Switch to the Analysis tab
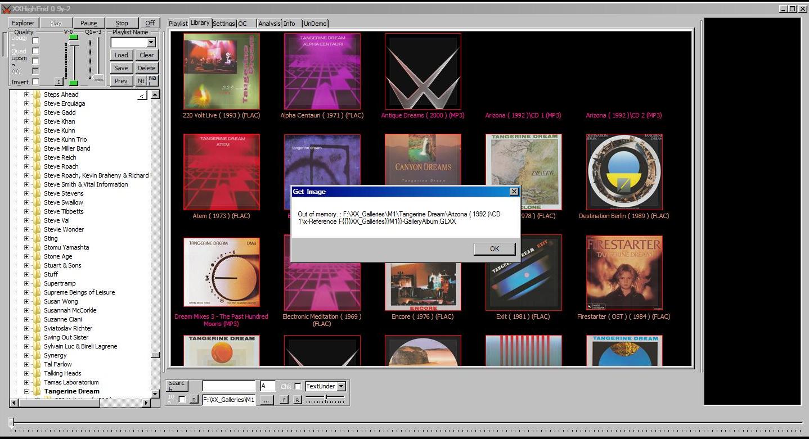 tap(269, 24)
